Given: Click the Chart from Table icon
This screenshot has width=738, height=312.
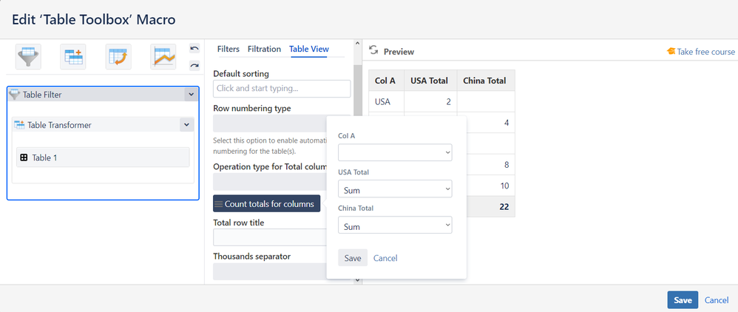Looking at the screenshot, I should [x=163, y=56].
